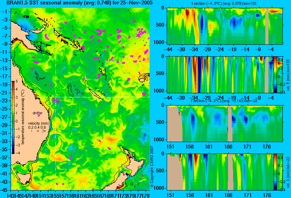Screen dimensions: 291x198
Task: Select the magenta drifter cluster at the white crosshair
Action: [55, 100]
